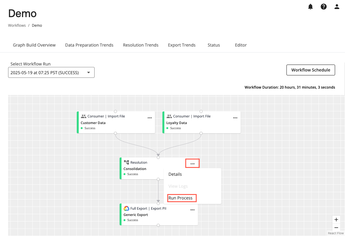
Task: Zoom in using the plus control
Action: tap(336, 220)
